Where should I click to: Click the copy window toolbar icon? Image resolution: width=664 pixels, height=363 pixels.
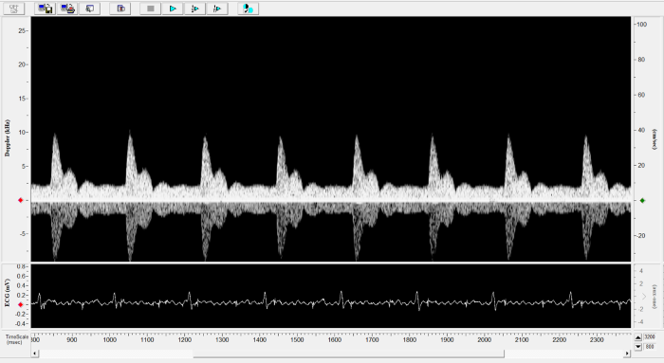point(90,9)
